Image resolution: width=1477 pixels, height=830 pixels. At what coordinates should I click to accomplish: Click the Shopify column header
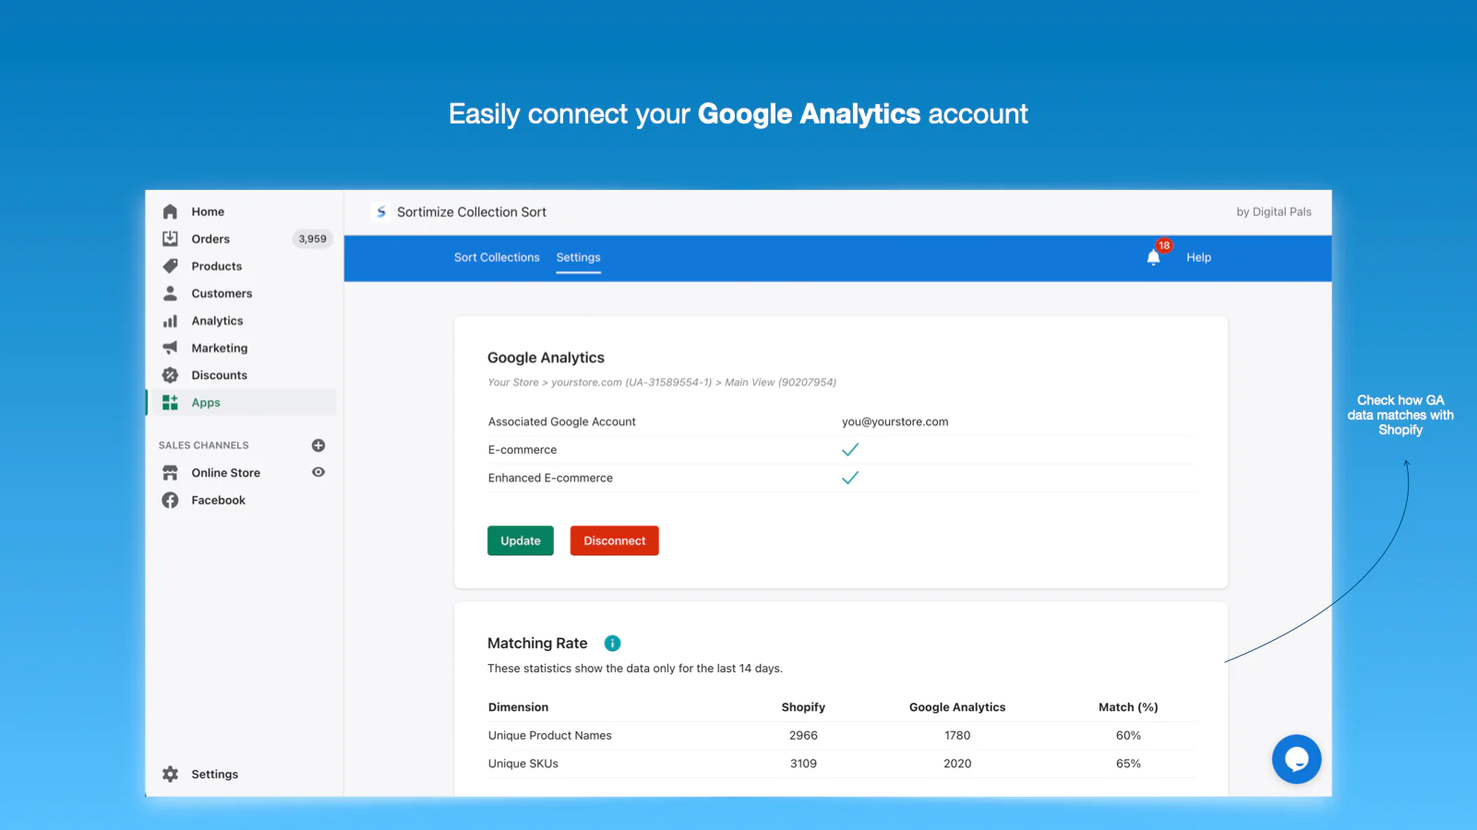pos(803,707)
